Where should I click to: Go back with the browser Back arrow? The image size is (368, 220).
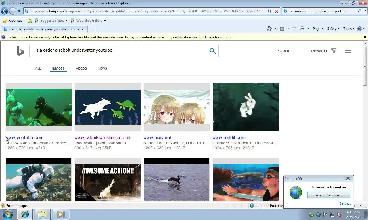(4, 11)
